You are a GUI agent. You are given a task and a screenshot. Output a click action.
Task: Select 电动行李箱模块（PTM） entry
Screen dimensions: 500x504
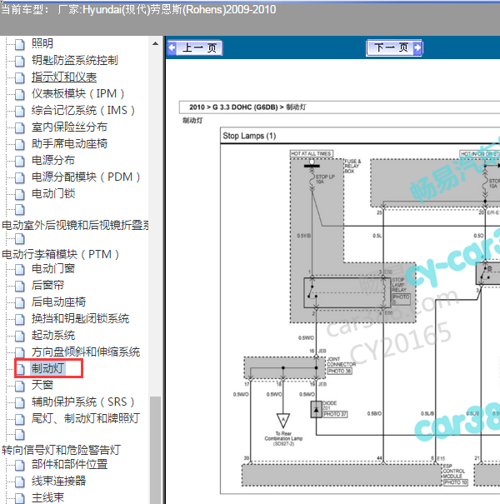pos(61,255)
